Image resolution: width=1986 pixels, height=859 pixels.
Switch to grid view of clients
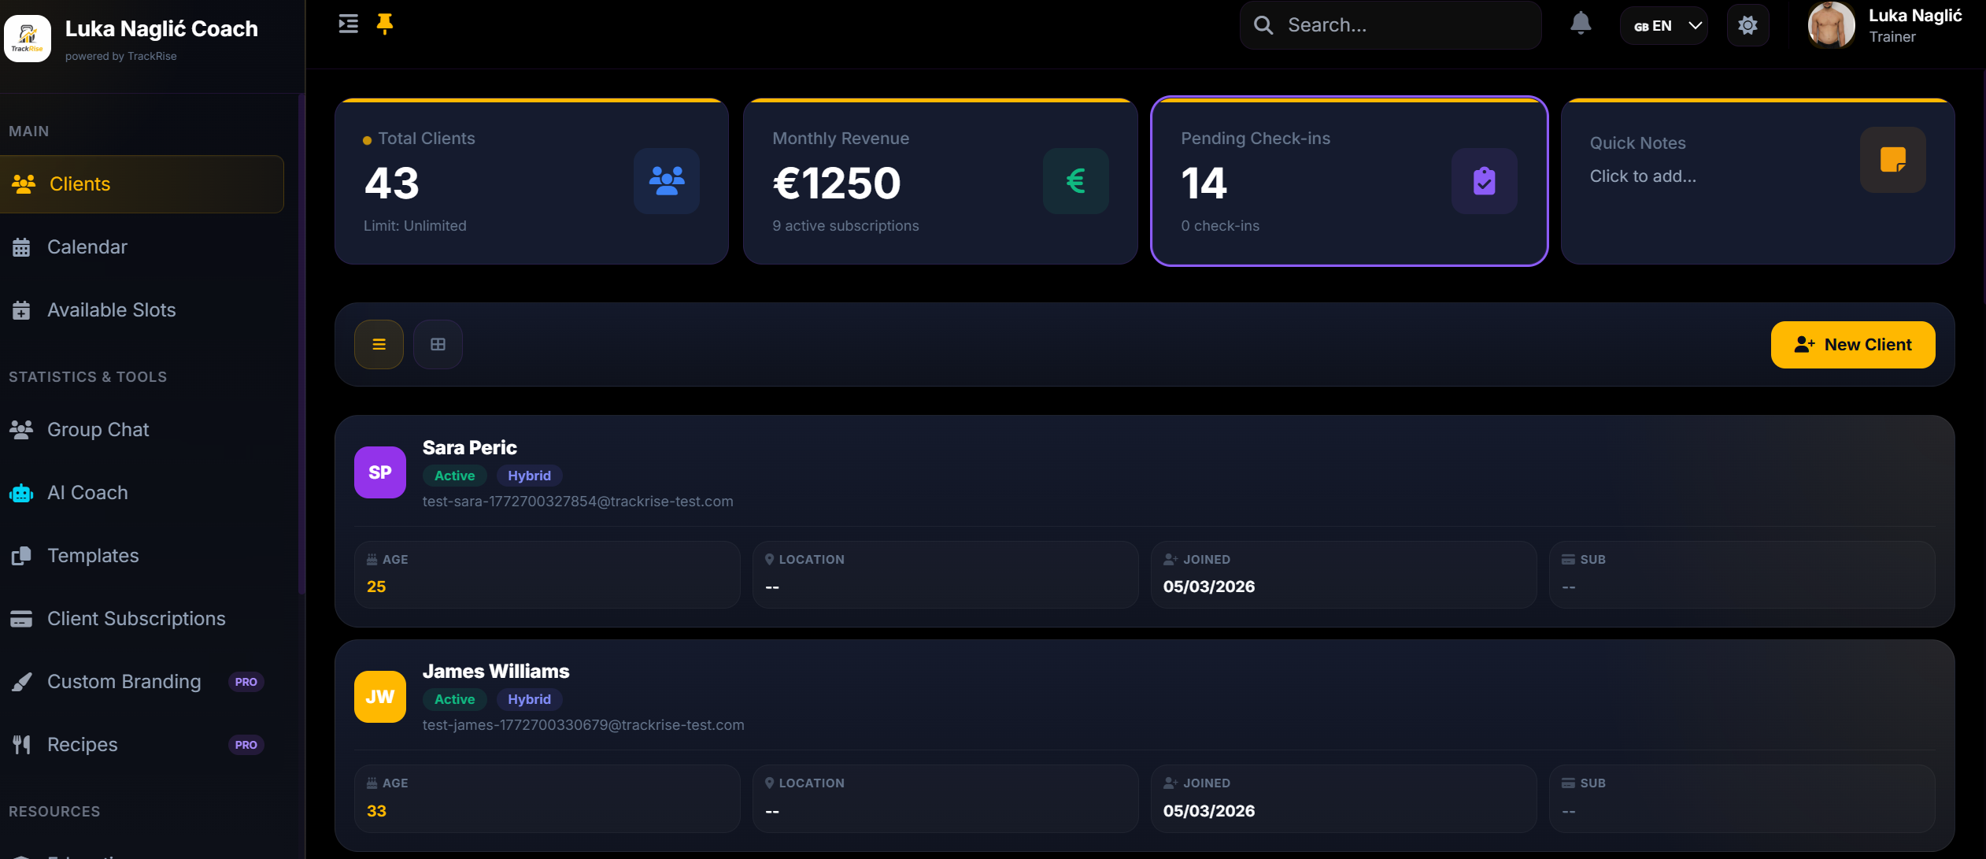pyautogui.click(x=438, y=344)
